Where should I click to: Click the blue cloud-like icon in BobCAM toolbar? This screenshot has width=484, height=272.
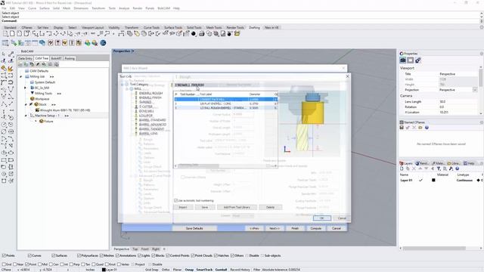coord(42,43)
